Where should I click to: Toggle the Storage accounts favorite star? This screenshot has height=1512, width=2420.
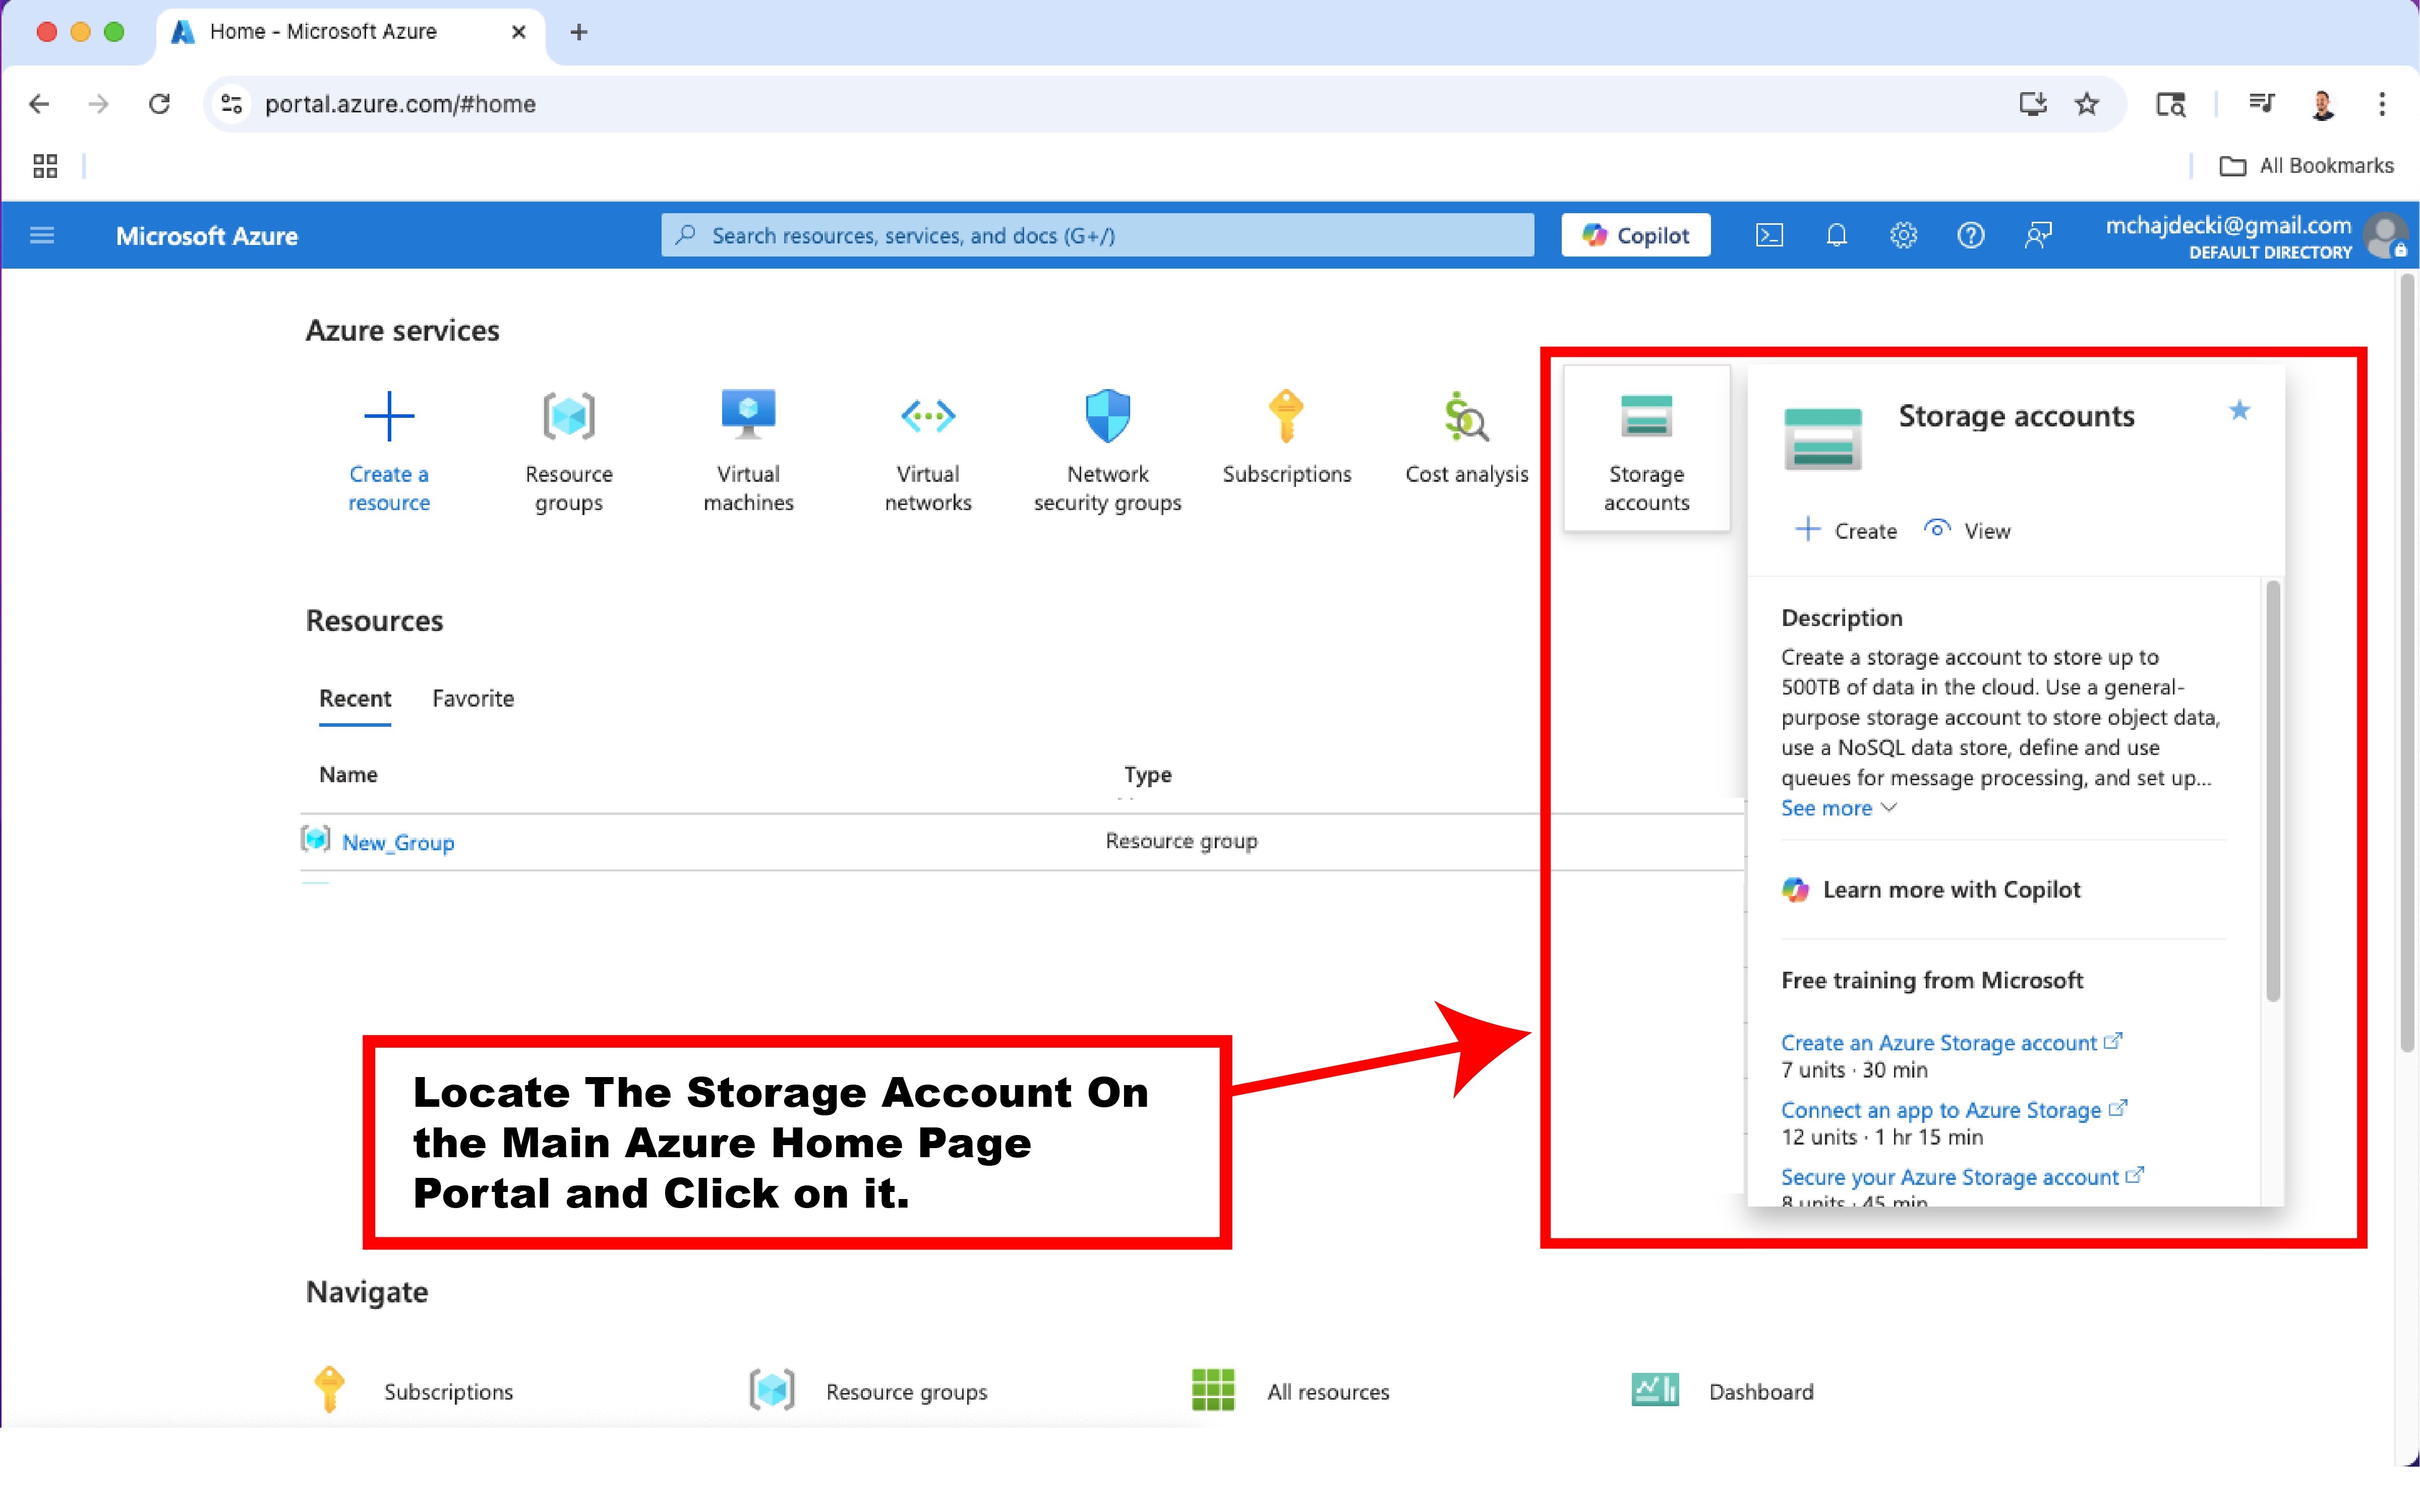pyautogui.click(x=2240, y=410)
